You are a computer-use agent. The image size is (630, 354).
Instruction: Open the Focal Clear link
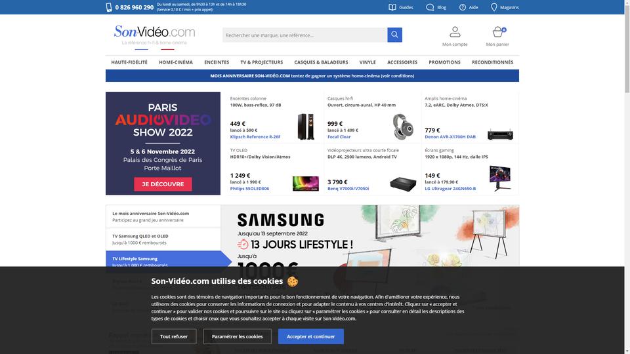click(x=339, y=137)
